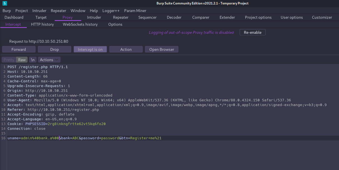The width and height of the screenshot is (339, 170).
Task: Open the User options tab
Action: 292,17
